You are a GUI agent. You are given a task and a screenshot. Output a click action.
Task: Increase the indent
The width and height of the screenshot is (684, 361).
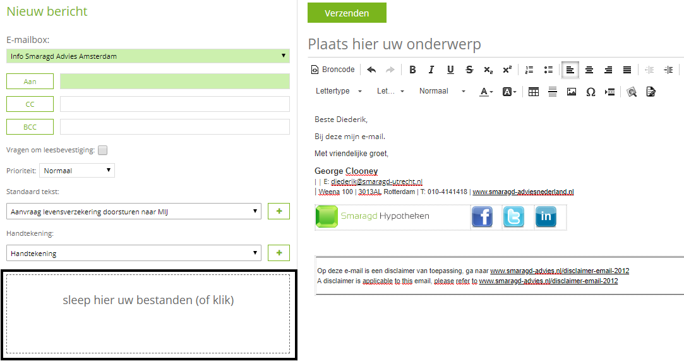668,70
